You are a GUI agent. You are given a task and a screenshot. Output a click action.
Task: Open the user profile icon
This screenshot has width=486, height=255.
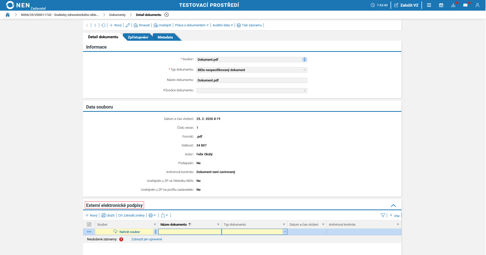pyautogui.click(x=477, y=5)
